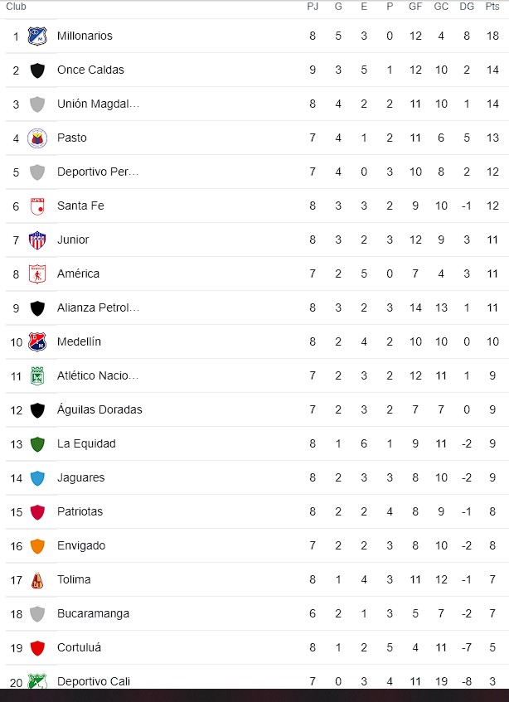Open the América red crest icon
509x702 pixels.
point(37,274)
